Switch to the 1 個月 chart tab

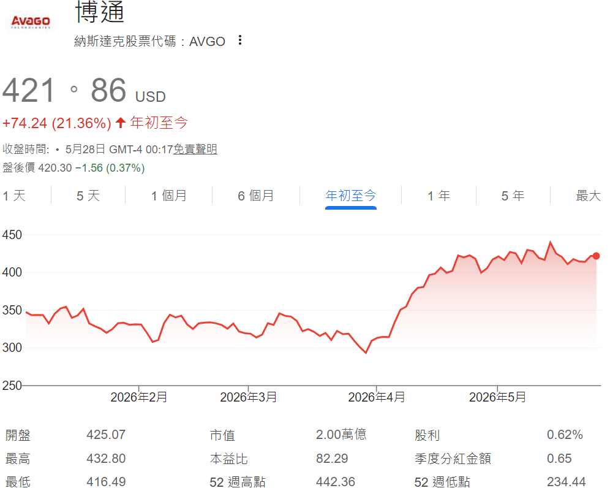(x=169, y=196)
